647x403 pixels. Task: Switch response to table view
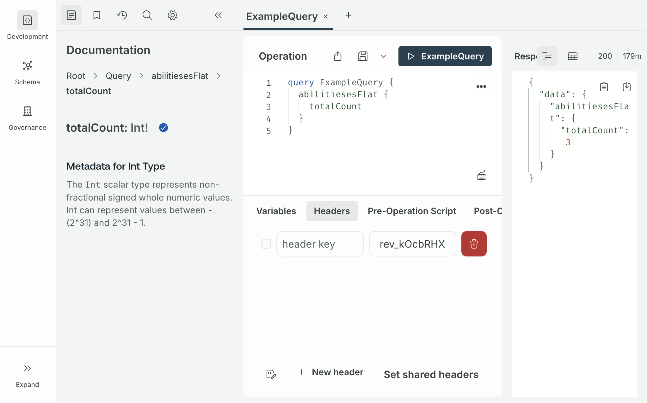click(x=572, y=56)
